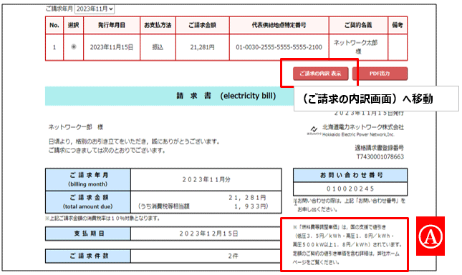Click contract name ネットワーク太郎 様
Viewport: 462px width, 275px height.
[358, 47]
